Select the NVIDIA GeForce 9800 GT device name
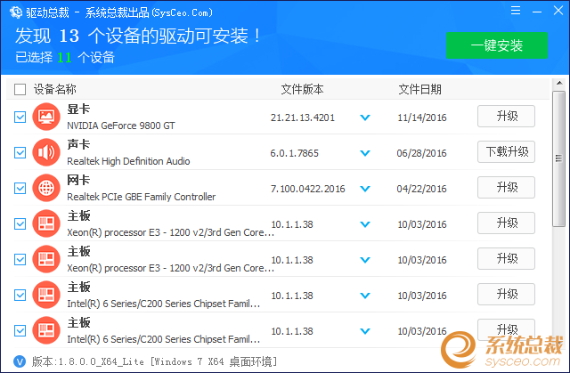Viewport: 570px width, 373px height. [121, 126]
